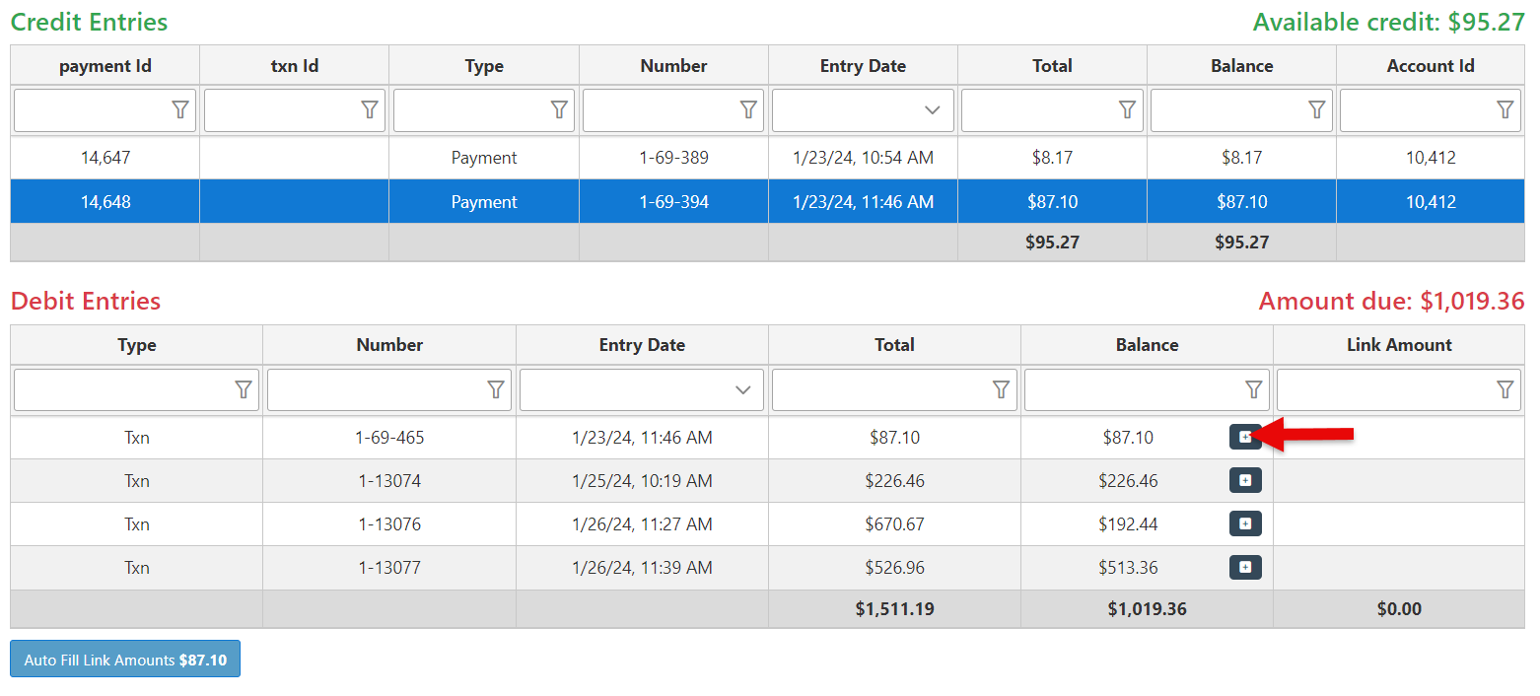
Task: Sort debit entries by Balance header
Action: (x=1147, y=345)
